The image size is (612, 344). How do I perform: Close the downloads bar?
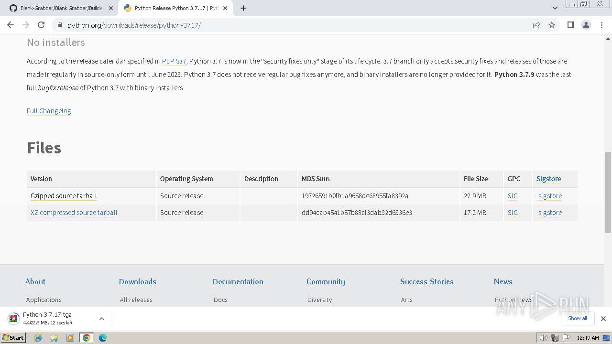tap(603, 319)
